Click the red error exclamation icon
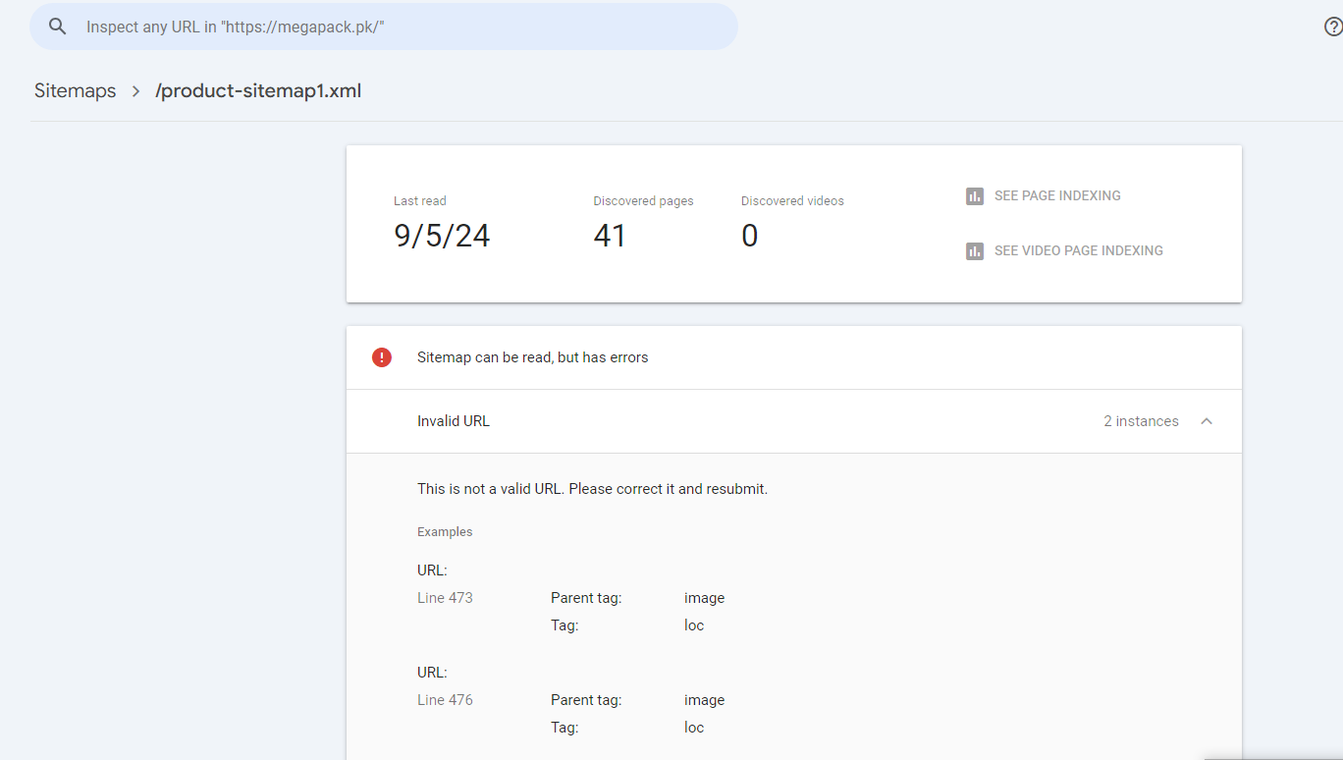This screenshot has width=1343, height=760. click(382, 357)
